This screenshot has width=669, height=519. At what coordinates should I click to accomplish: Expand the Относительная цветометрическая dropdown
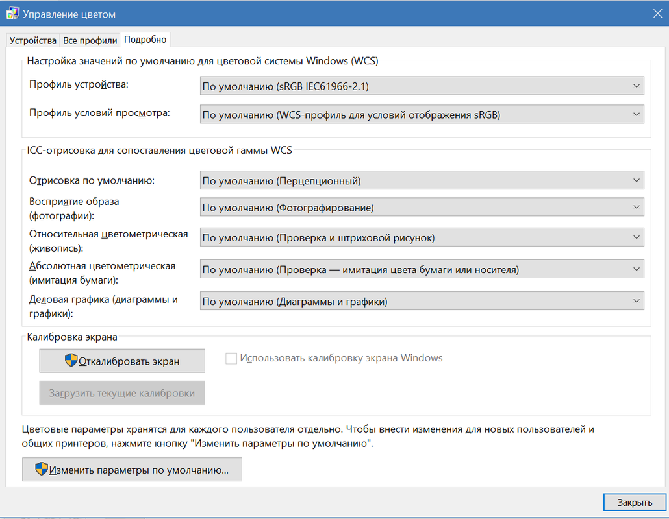[x=422, y=237]
